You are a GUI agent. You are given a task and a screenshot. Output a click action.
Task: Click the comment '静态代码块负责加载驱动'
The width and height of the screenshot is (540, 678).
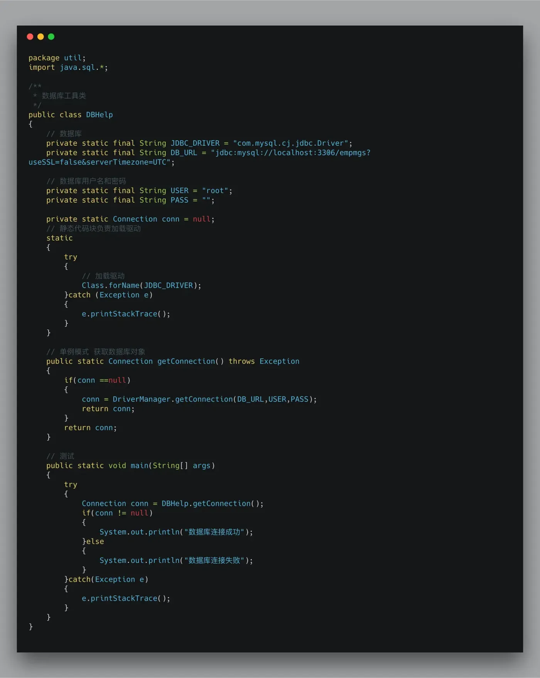point(100,229)
